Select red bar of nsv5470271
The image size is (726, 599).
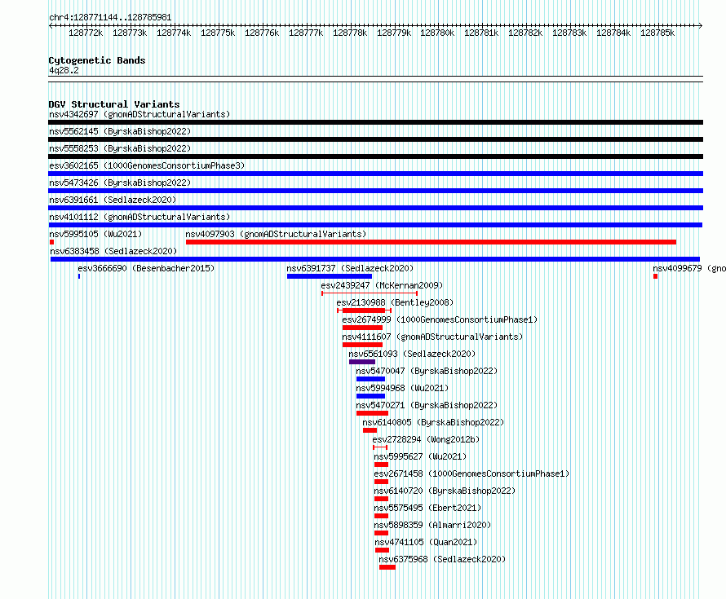click(x=372, y=413)
